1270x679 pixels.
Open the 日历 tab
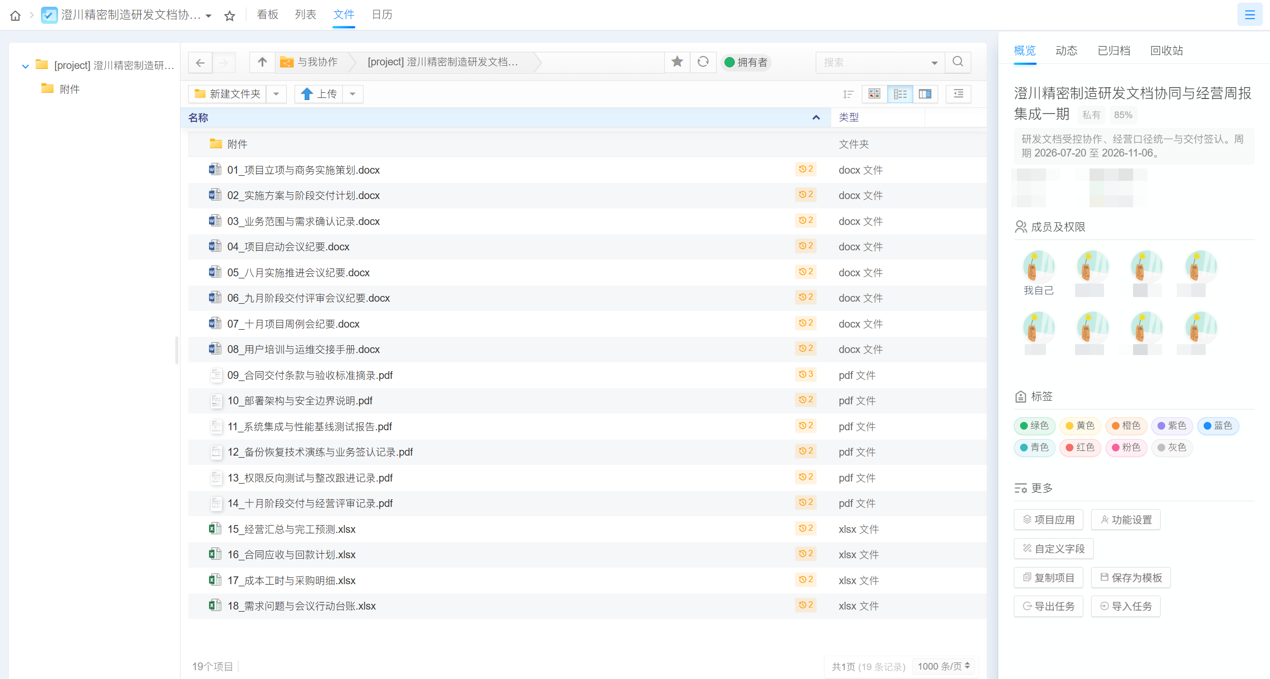point(382,15)
